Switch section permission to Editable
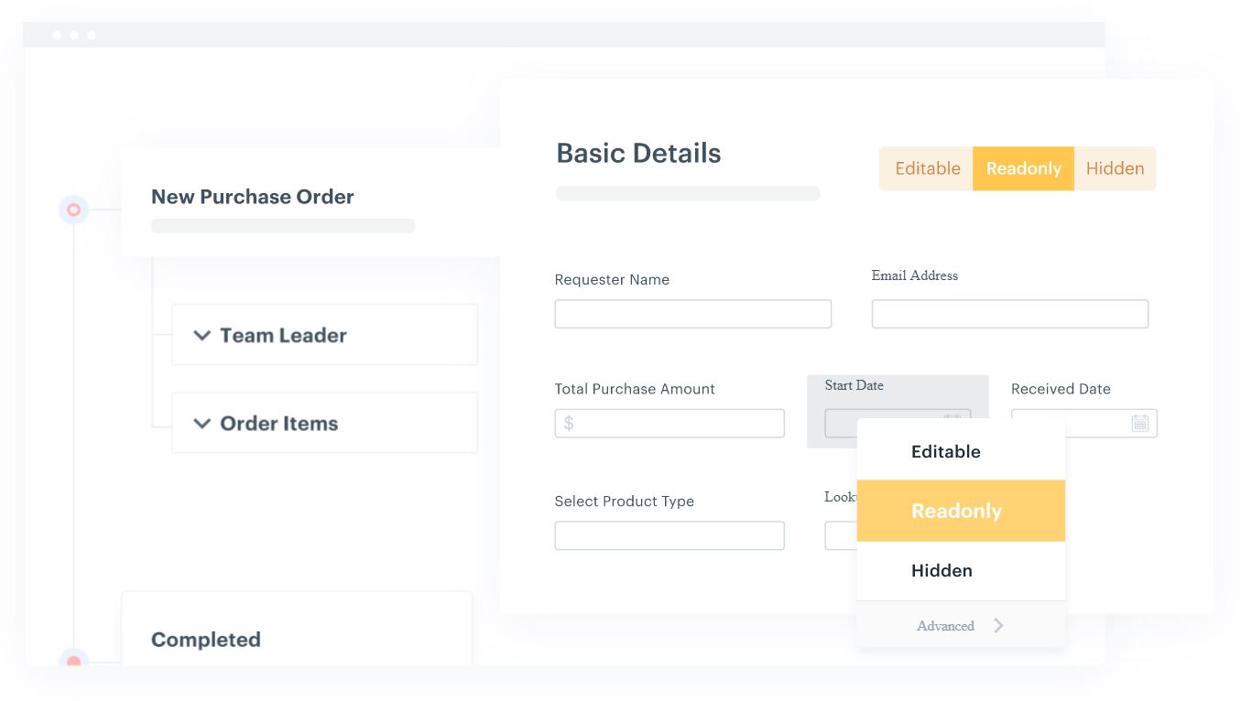Screen dimensions: 1241x701 click(x=927, y=168)
